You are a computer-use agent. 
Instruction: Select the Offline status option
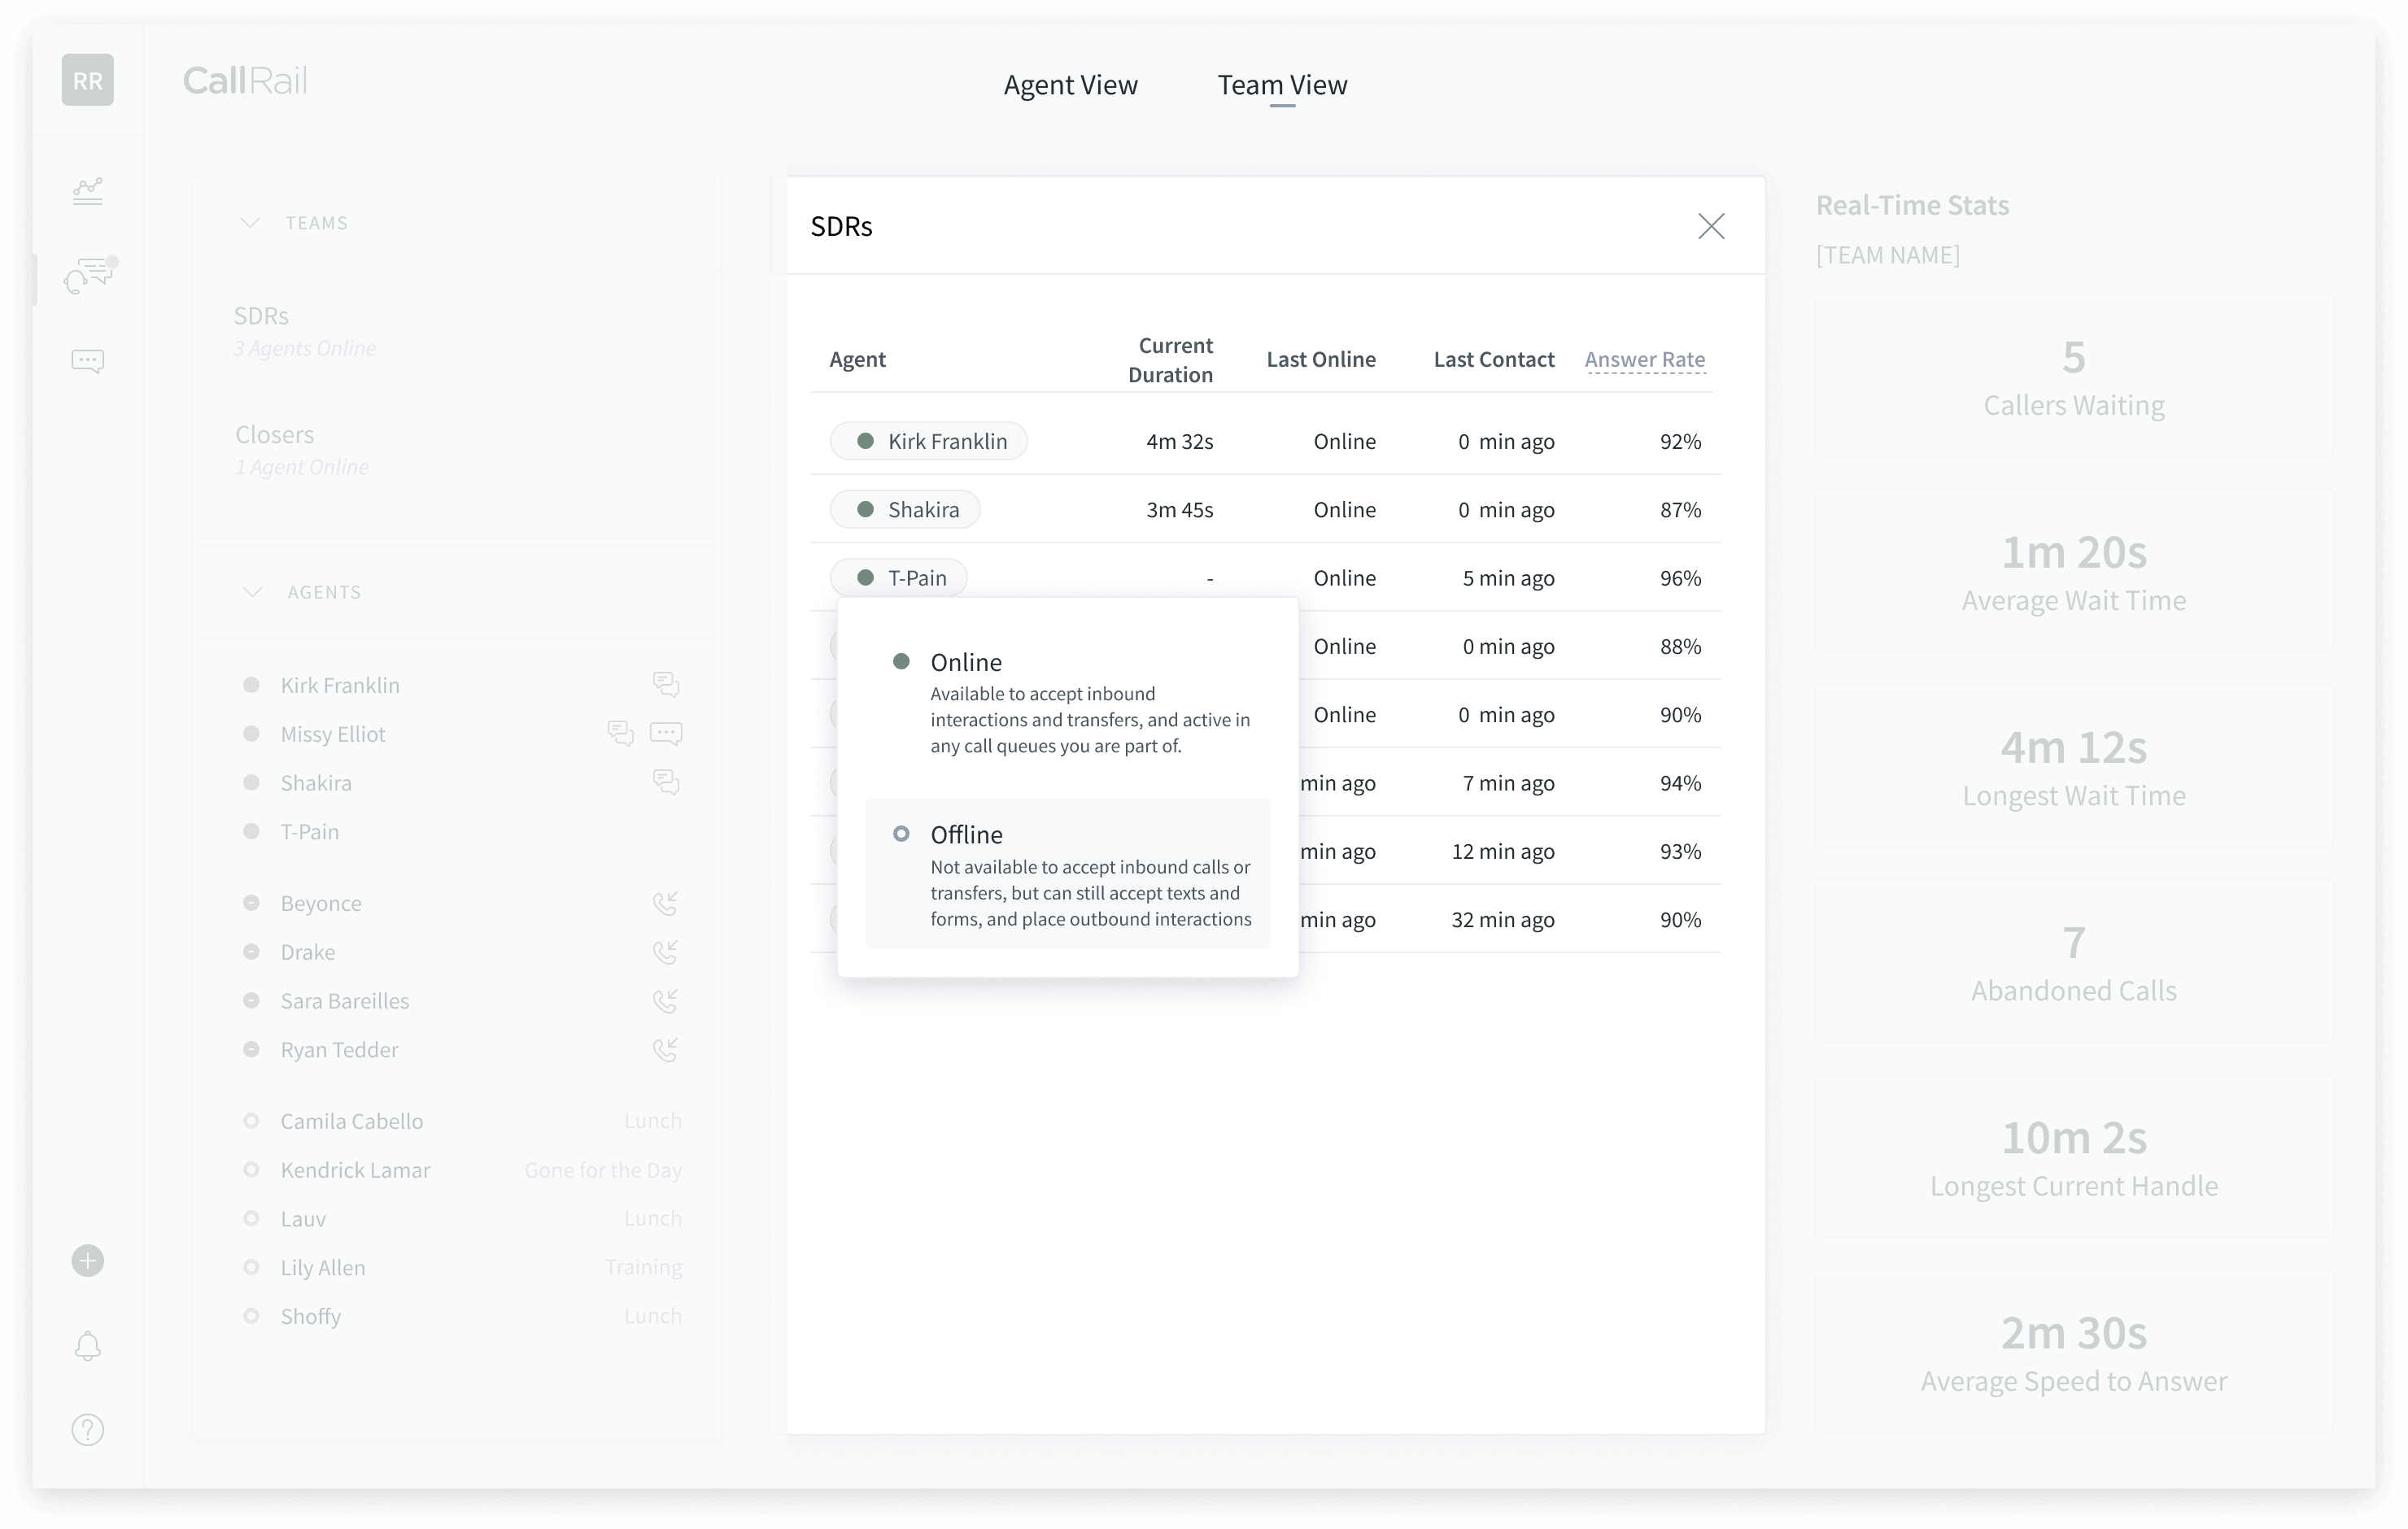1067,873
